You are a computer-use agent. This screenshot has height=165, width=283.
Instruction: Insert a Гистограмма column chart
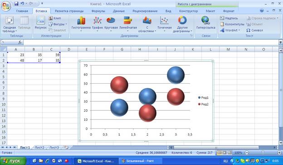tap(81, 24)
